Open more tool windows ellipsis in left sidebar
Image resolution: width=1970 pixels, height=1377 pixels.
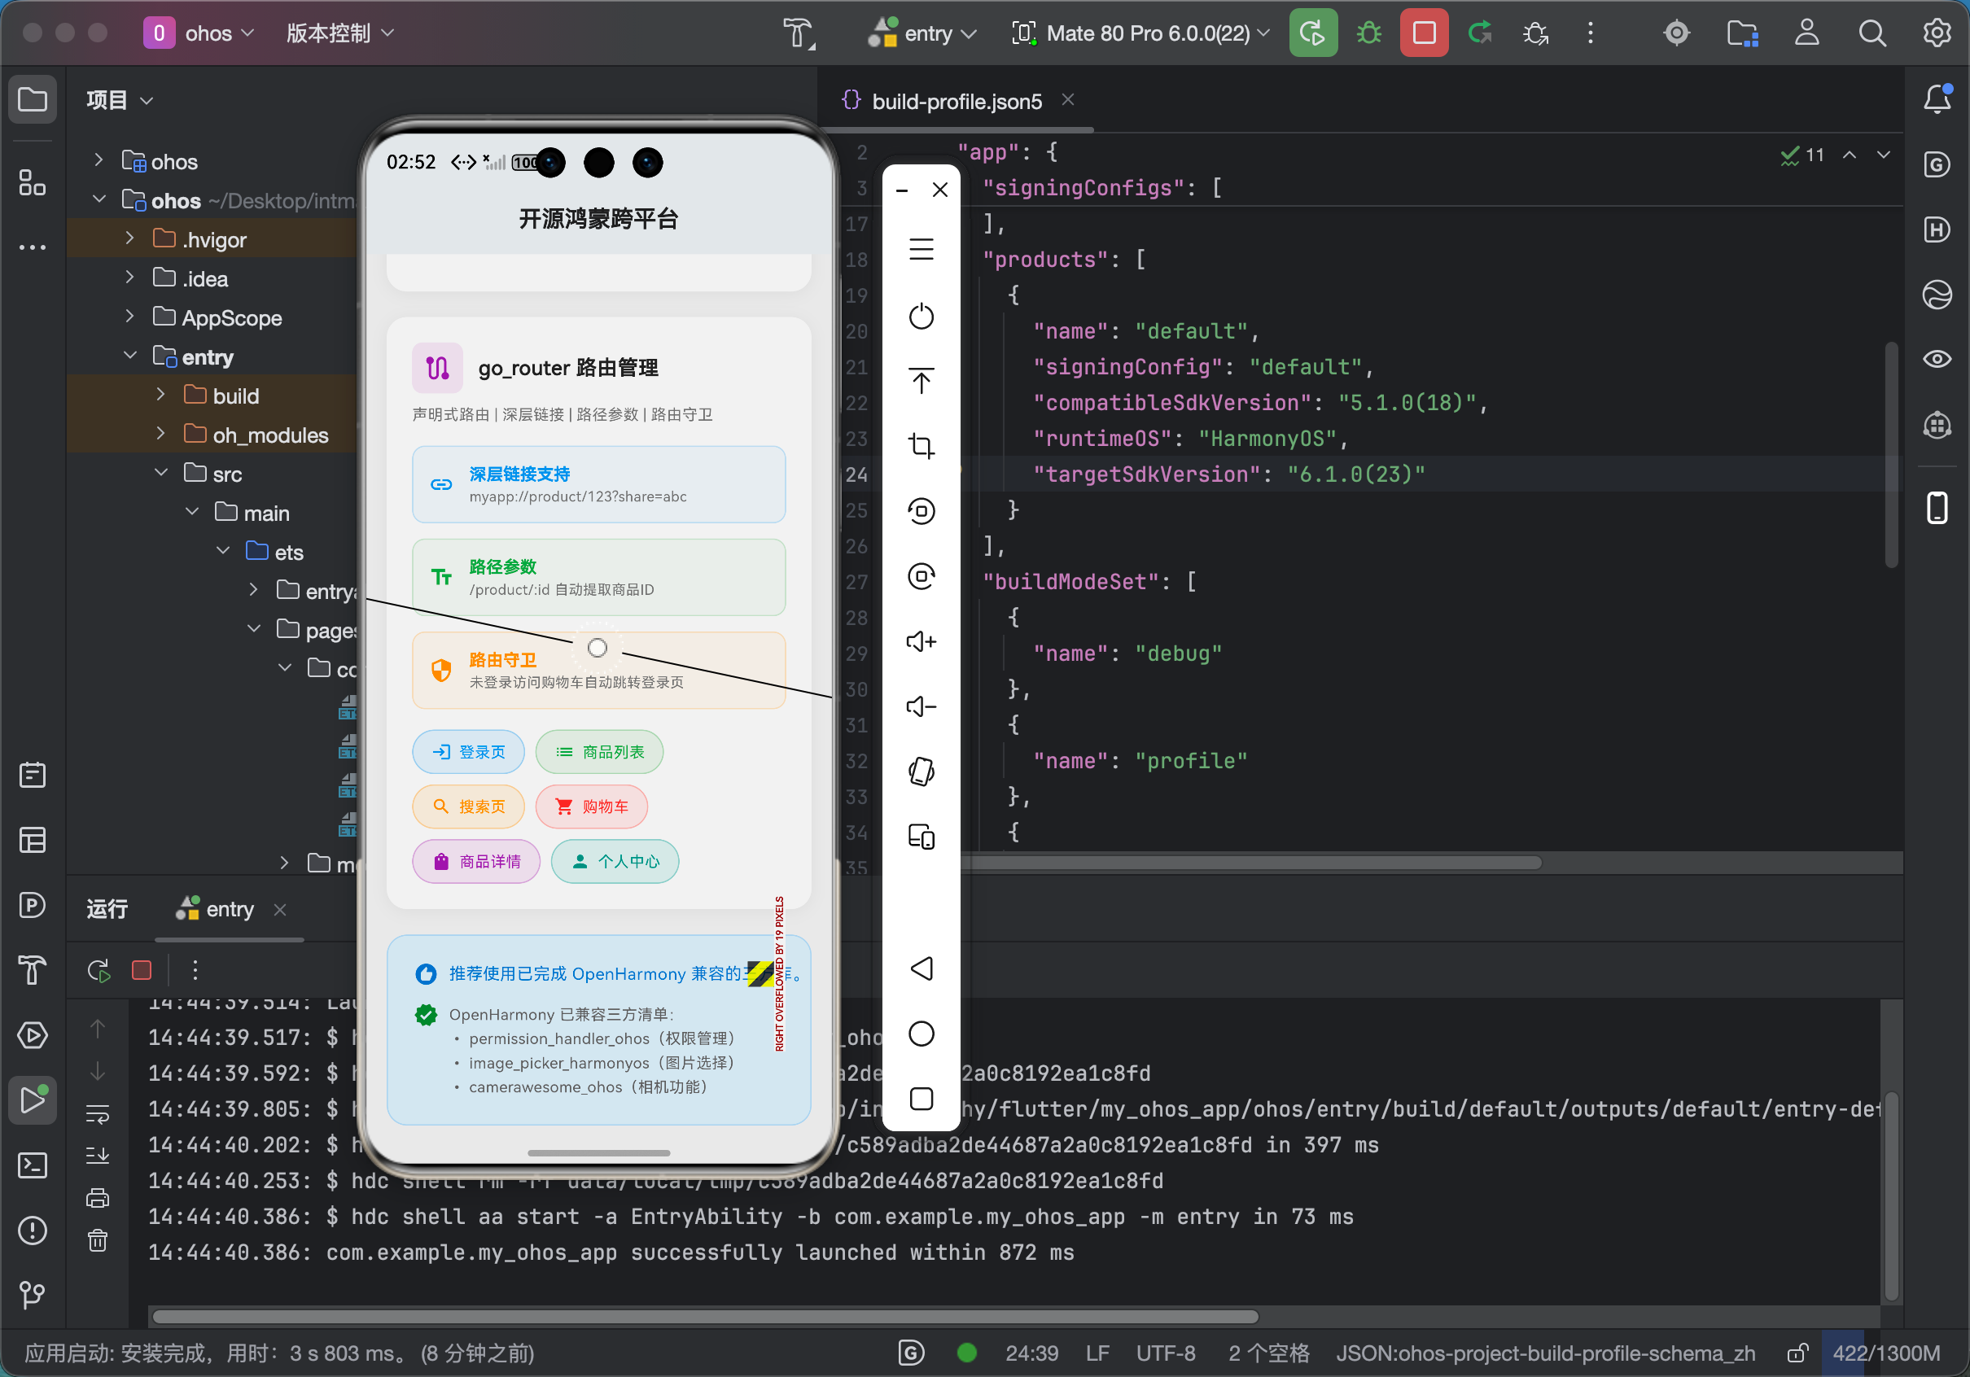point(33,248)
